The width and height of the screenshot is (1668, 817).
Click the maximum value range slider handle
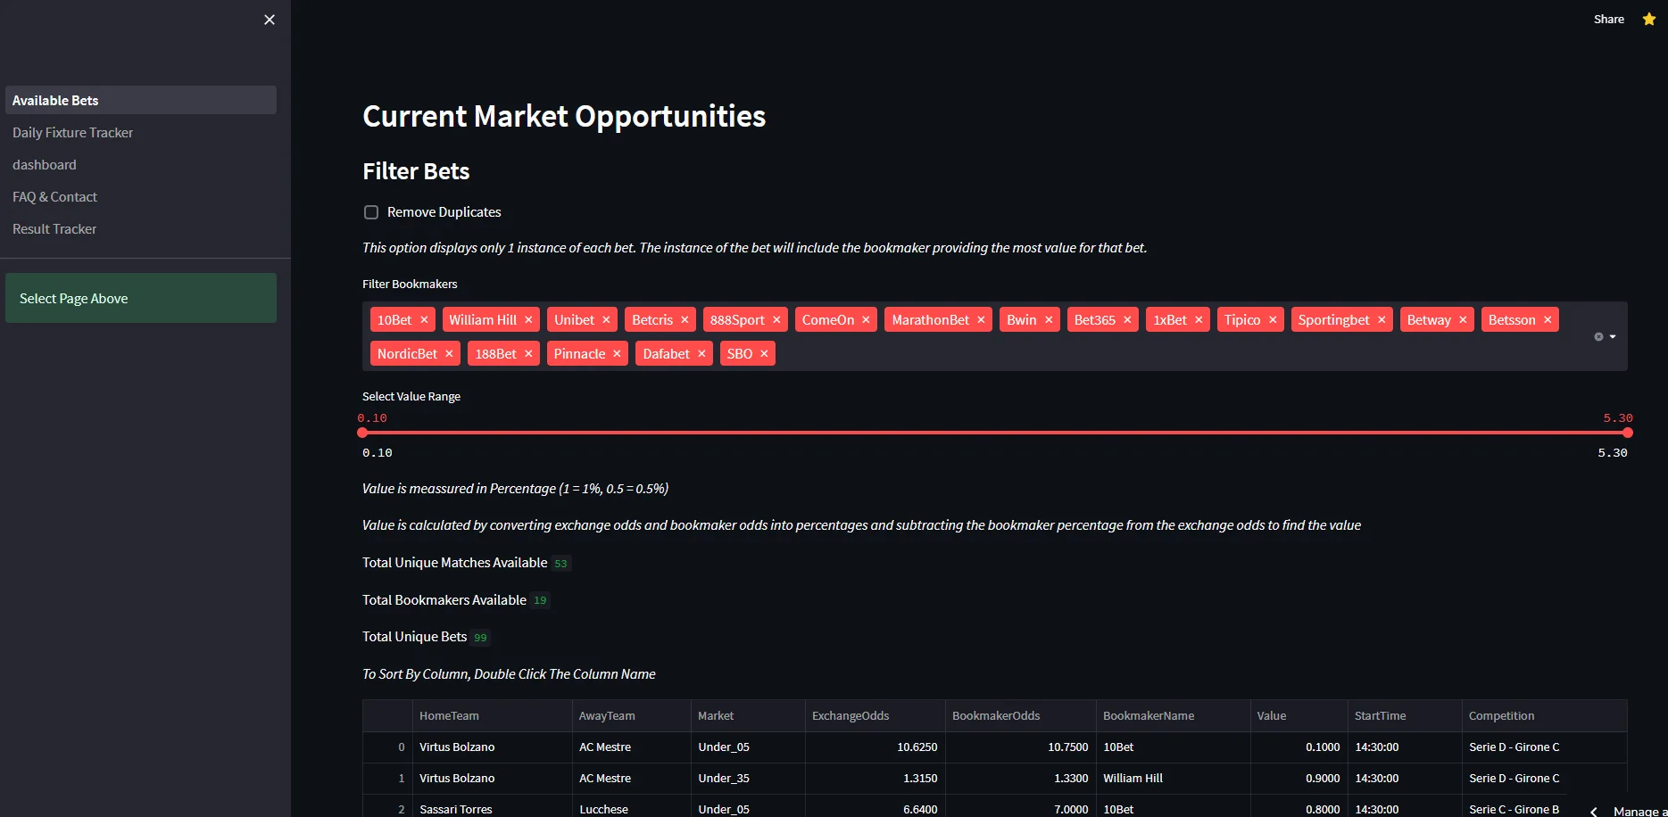point(1628,433)
